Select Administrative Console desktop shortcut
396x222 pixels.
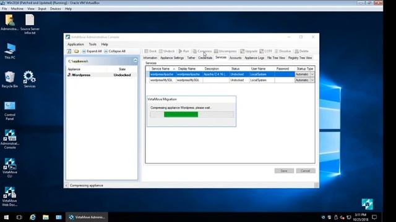click(x=10, y=139)
